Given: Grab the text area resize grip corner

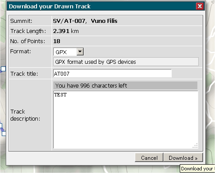Looking at the screenshot, I should [x=195, y=146].
